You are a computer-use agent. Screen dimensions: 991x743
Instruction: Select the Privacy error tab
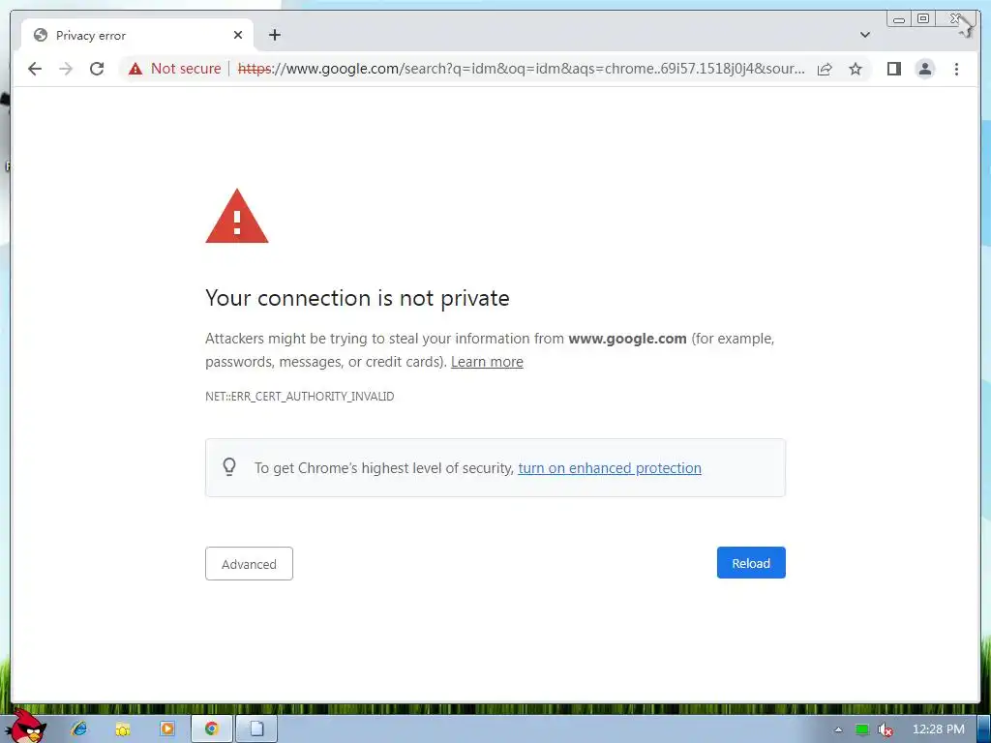(137, 36)
